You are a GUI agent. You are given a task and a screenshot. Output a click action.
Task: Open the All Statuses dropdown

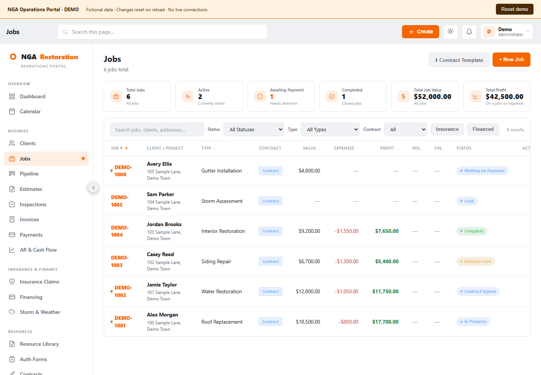point(254,129)
